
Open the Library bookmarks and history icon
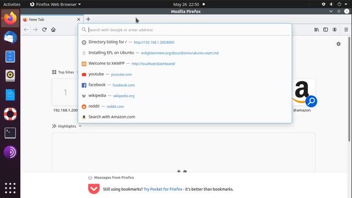[317, 30]
